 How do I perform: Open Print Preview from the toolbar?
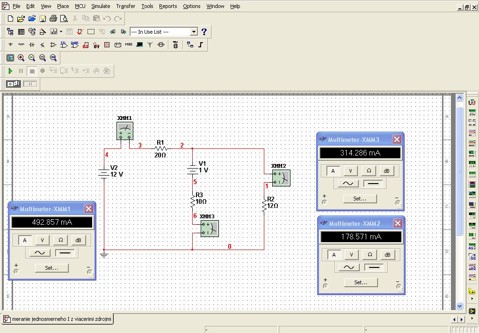pyautogui.click(x=64, y=19)
